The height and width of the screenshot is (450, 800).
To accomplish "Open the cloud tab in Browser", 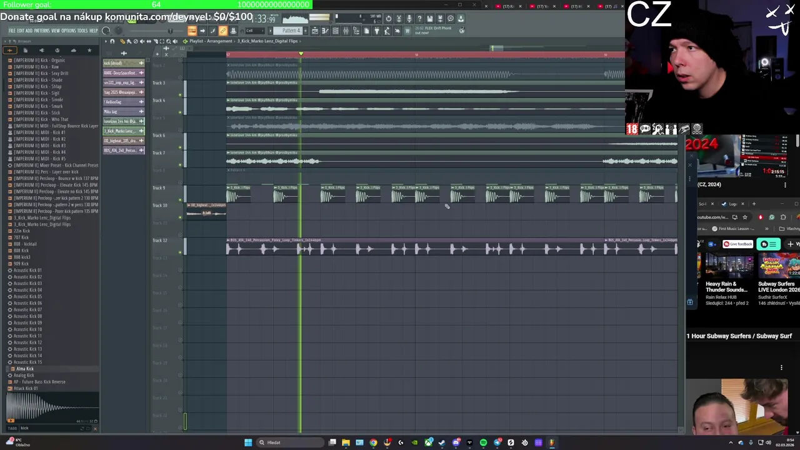I will pos(73,50).
